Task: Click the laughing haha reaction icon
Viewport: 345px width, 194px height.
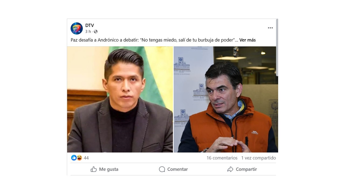Action: tap(79, 158)
